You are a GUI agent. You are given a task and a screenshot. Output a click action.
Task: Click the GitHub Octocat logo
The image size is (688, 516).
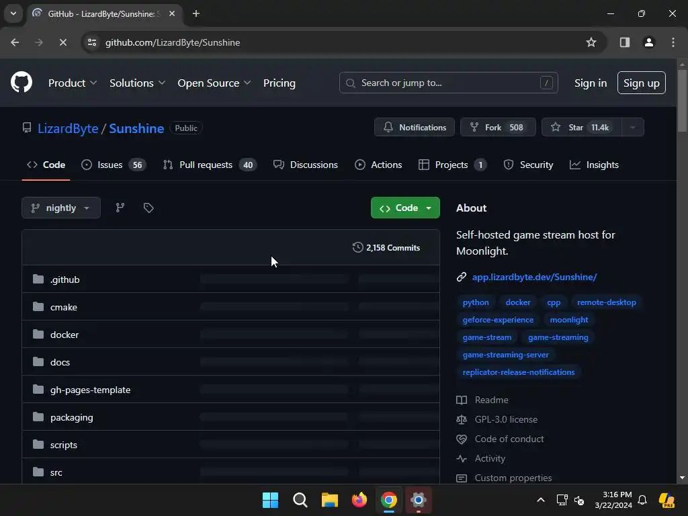21,83
